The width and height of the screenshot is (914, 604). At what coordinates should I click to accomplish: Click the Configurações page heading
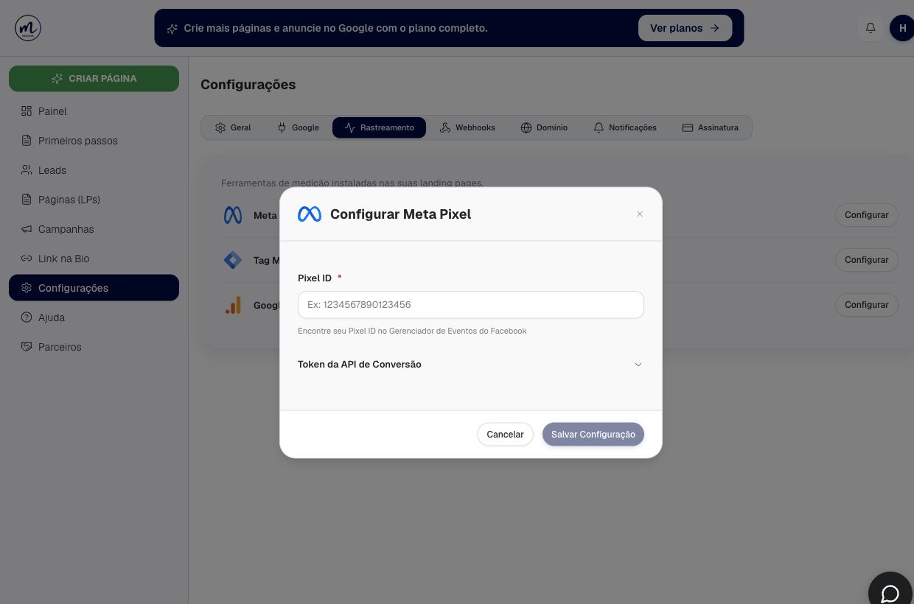pos(248,85)
